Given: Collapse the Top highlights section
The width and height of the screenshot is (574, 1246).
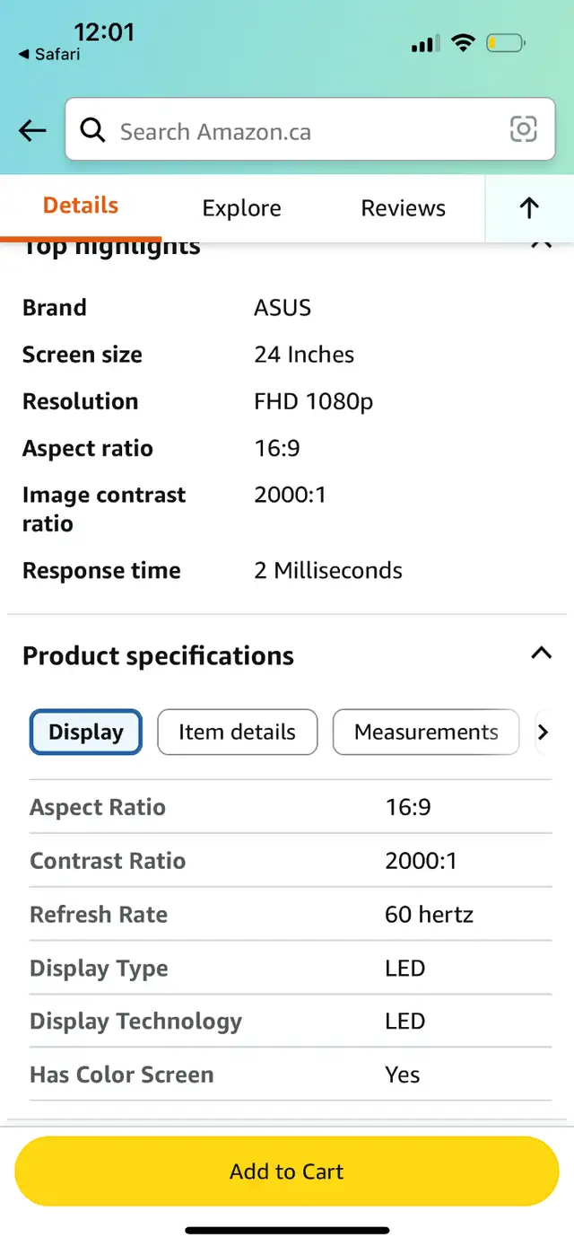Looking at the screenshot, I should [x=542, y=243].
